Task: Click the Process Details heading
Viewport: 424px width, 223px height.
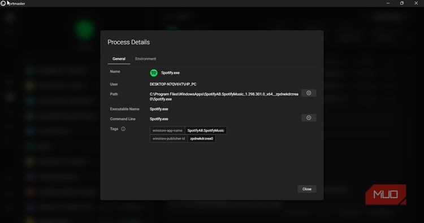Action: coord(129,42)
